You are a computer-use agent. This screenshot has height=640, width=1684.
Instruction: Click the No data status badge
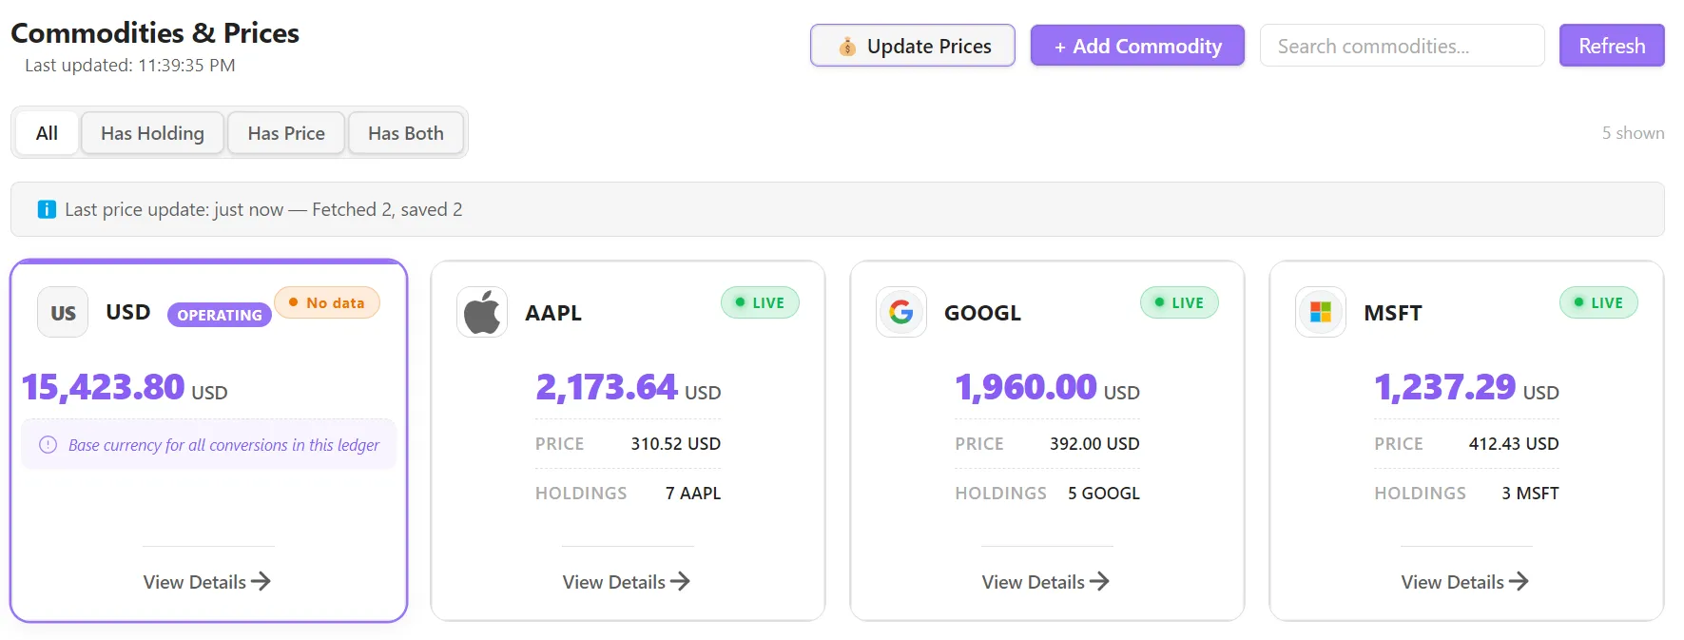(x=327, y=302)
